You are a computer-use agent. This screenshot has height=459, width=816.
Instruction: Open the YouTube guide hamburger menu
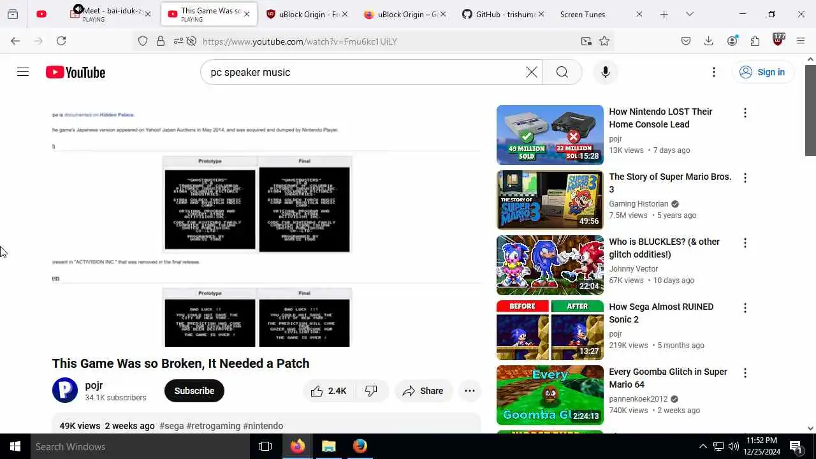coord(23,72)
